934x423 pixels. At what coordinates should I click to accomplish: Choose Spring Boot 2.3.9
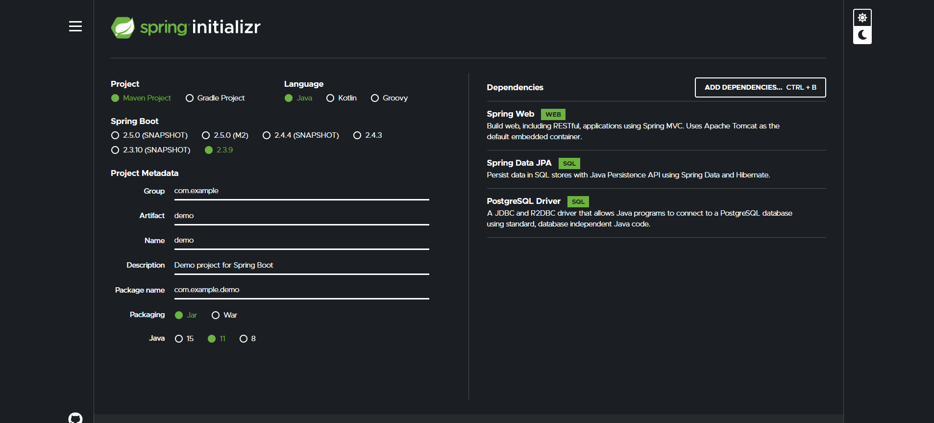pyautogui.click(x=219, y=150)
